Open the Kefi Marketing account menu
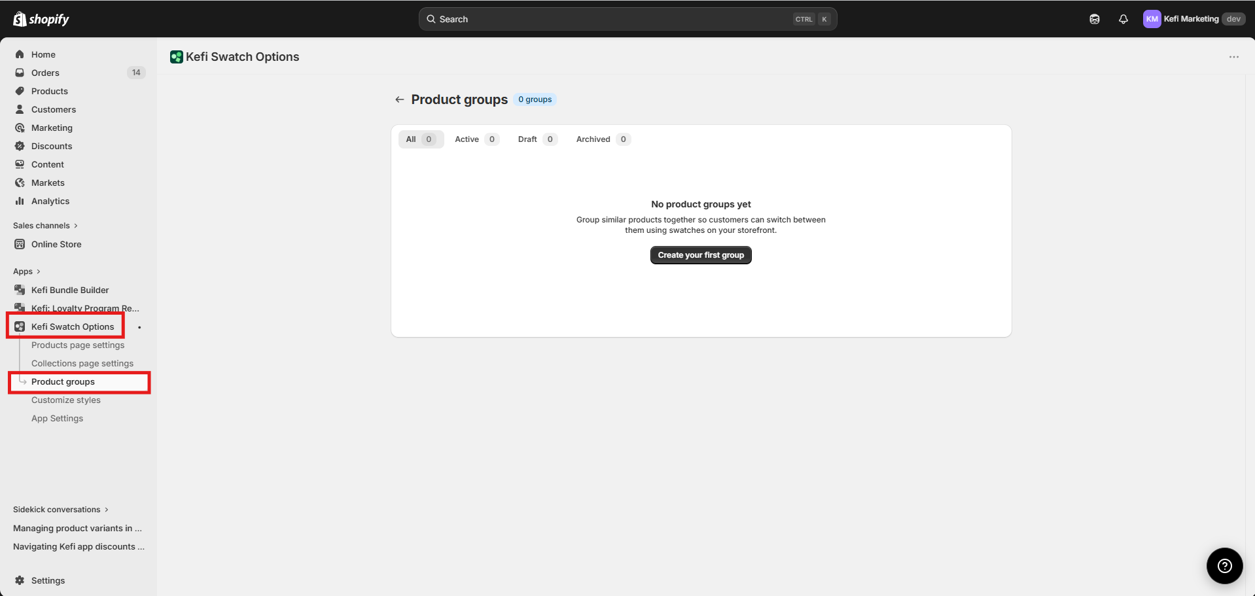This screenshot has height=596, width=1255. click(1193, 19)
